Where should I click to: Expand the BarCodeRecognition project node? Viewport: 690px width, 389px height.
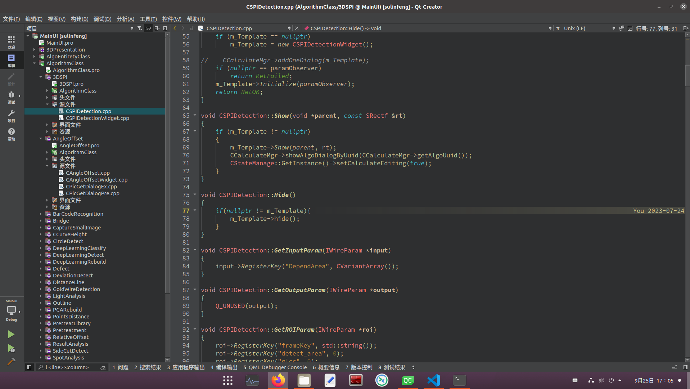click(41, 214)
